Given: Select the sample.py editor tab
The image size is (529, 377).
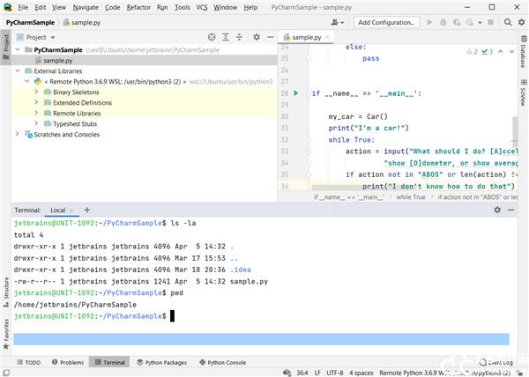Looking at the screenshot, I should pos(306,37).
